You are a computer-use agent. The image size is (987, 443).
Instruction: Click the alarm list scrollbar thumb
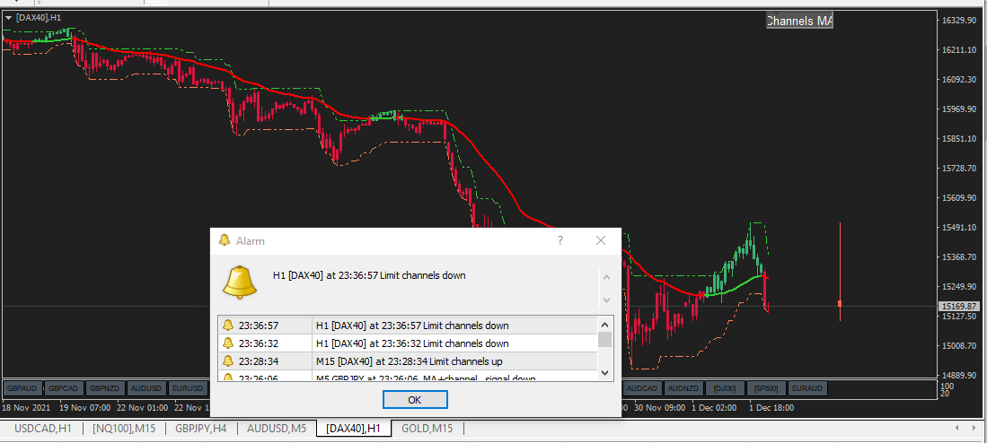tap(604, 339)
